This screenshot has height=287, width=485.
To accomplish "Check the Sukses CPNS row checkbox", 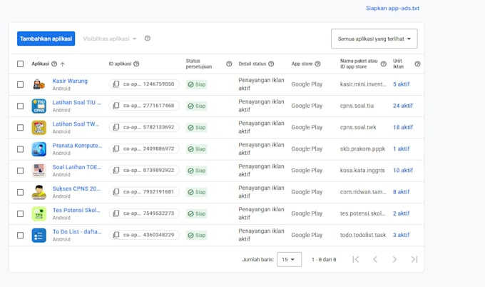I will (x=21, y=192).
